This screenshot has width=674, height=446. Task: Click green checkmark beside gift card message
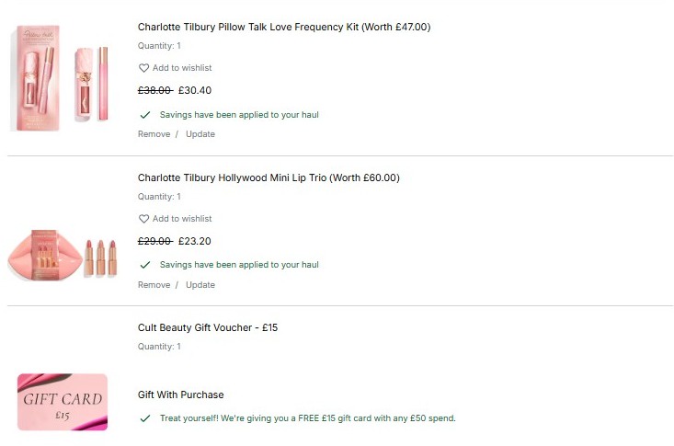click(x=144, y=418)
